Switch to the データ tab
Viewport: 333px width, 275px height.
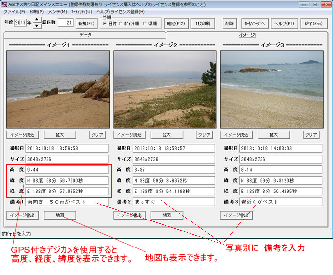[85, 35]
